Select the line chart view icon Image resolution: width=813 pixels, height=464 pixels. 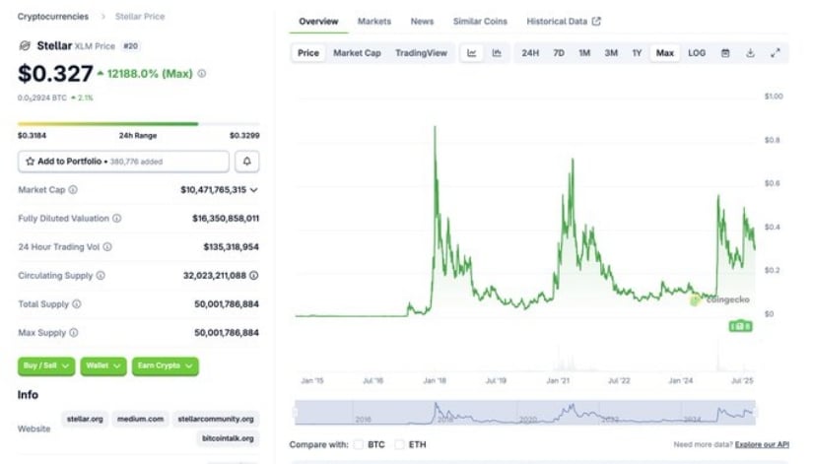click(472, 53)
